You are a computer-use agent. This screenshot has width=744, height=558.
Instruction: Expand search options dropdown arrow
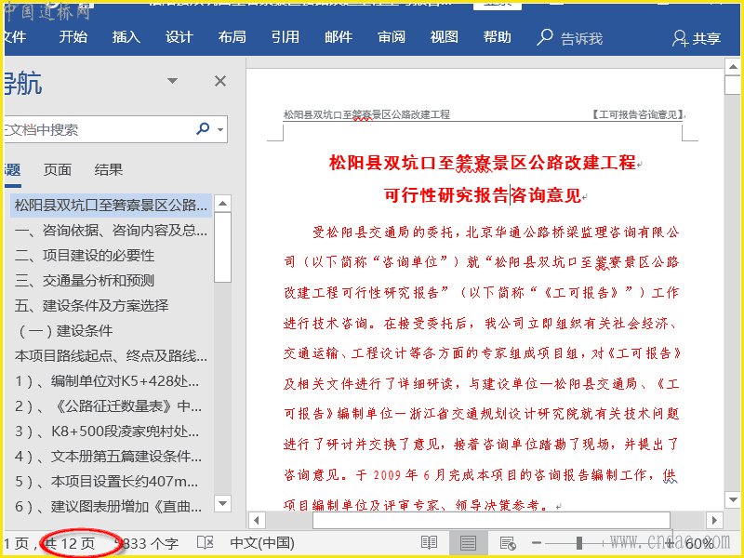220,129
